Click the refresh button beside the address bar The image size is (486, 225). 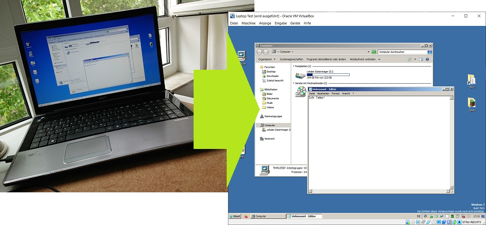373,52
